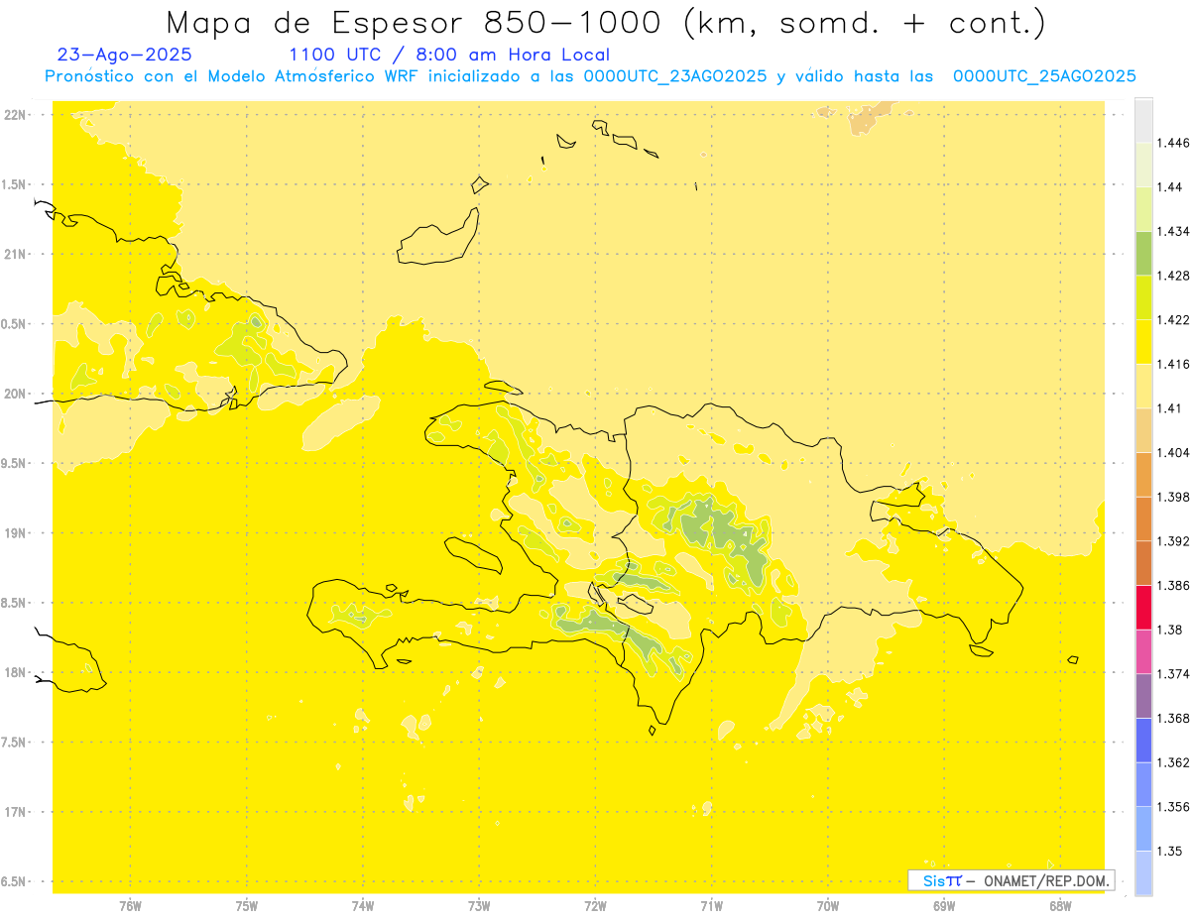Image resolution: width=1190 pixels, height=919 pixels.
Task: Pick the purple legend swatch between 1.368 and 1.374
Action: [x=1143, y=696]
